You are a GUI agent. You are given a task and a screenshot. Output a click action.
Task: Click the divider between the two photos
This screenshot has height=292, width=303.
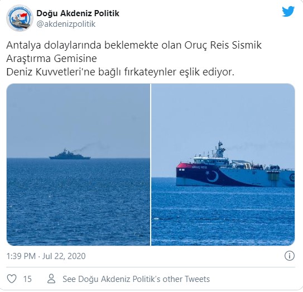point(151,165)
